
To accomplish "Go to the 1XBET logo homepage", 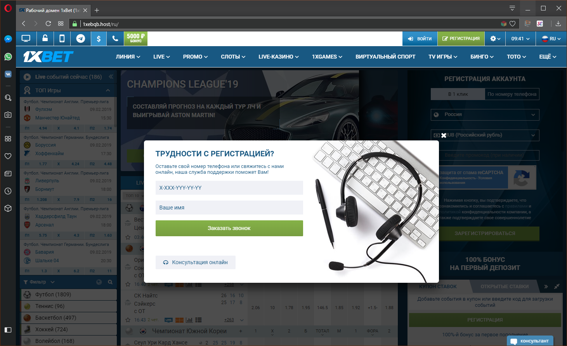I will [48, 57].
